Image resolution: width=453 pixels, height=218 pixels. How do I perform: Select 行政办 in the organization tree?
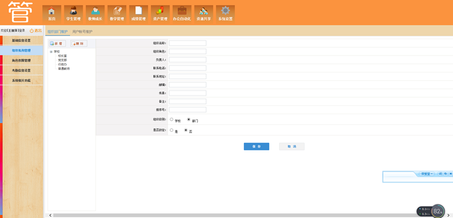[62, 65]
